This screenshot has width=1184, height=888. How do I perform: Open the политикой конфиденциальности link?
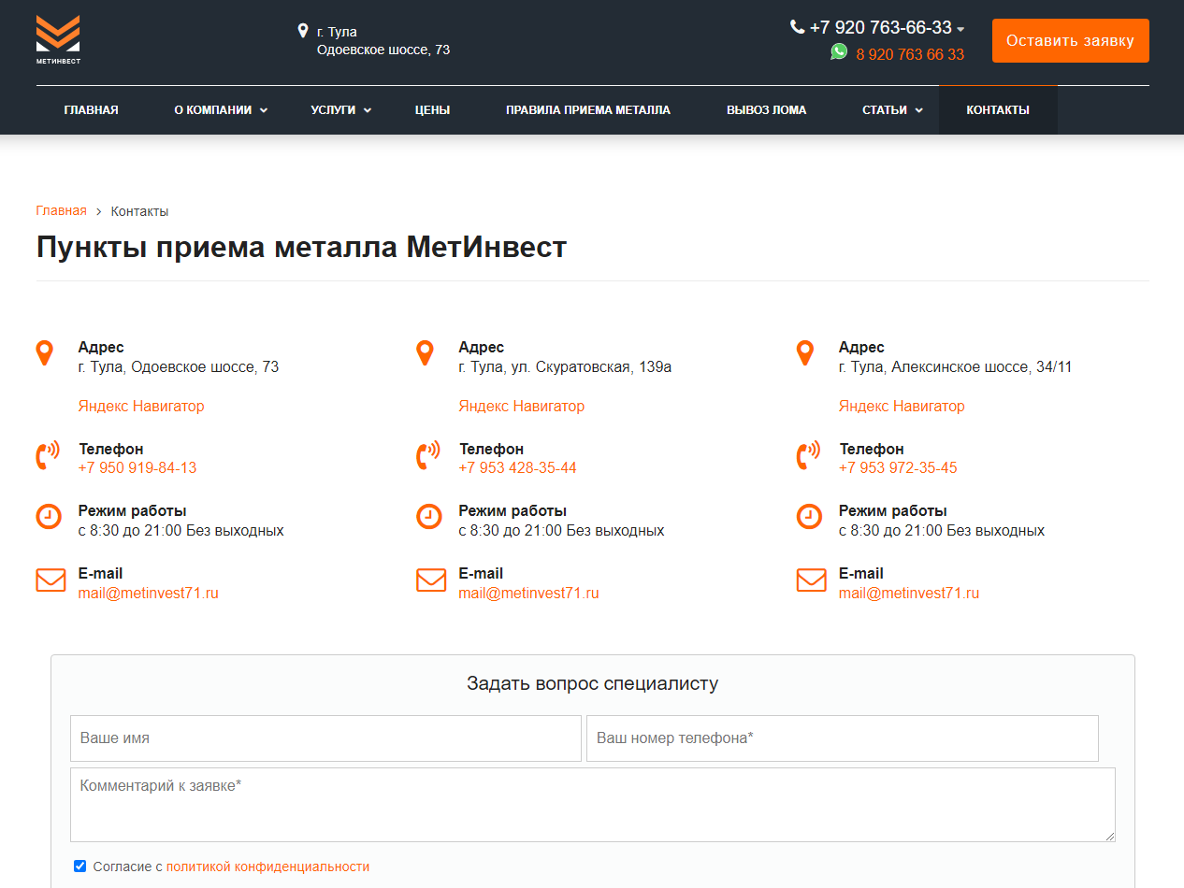(267, 867)
